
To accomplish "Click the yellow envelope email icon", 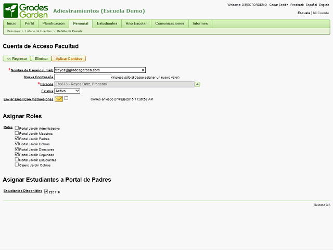I will tap(59, 99).
